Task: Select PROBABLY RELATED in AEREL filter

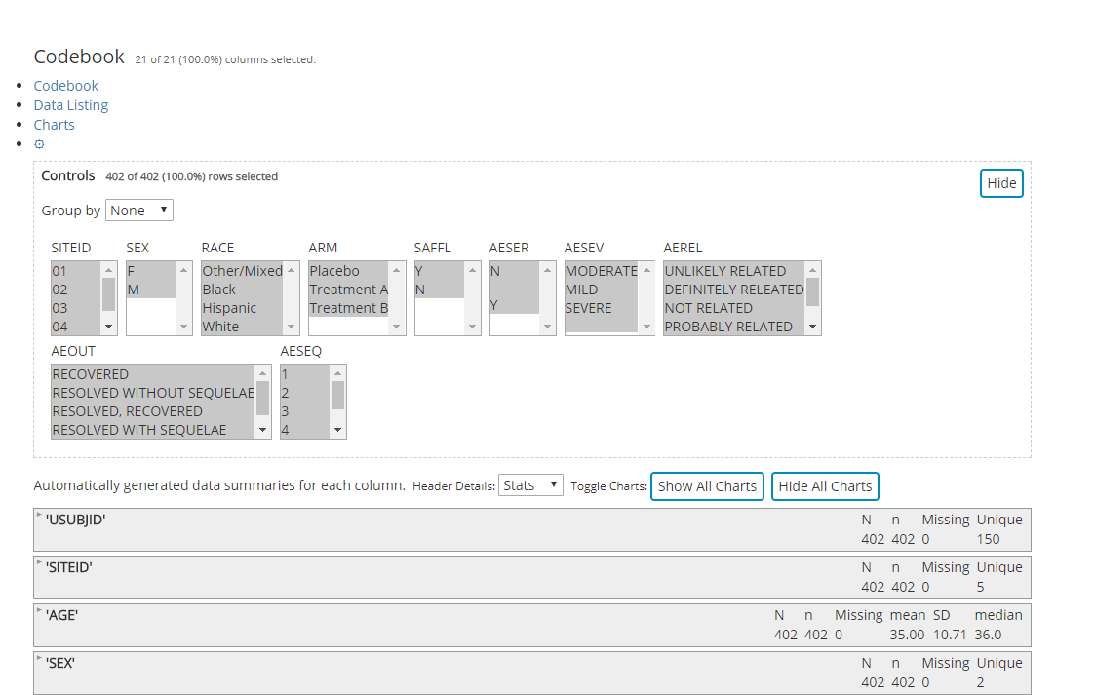Action: click(734, 326)
